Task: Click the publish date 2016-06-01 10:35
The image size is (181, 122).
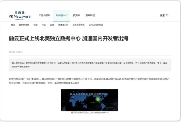Action: (16, 52)
